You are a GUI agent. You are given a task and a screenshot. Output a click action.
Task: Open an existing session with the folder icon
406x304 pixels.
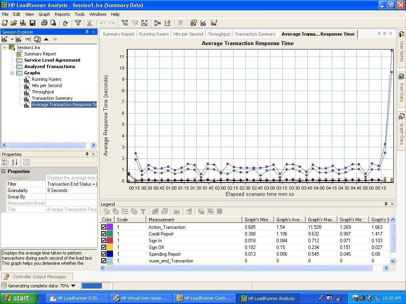[x=13, y=23]
